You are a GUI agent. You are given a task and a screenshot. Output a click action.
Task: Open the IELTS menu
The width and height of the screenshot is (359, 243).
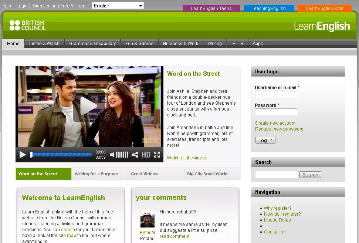pyautogui.click(x=237, y=44)
